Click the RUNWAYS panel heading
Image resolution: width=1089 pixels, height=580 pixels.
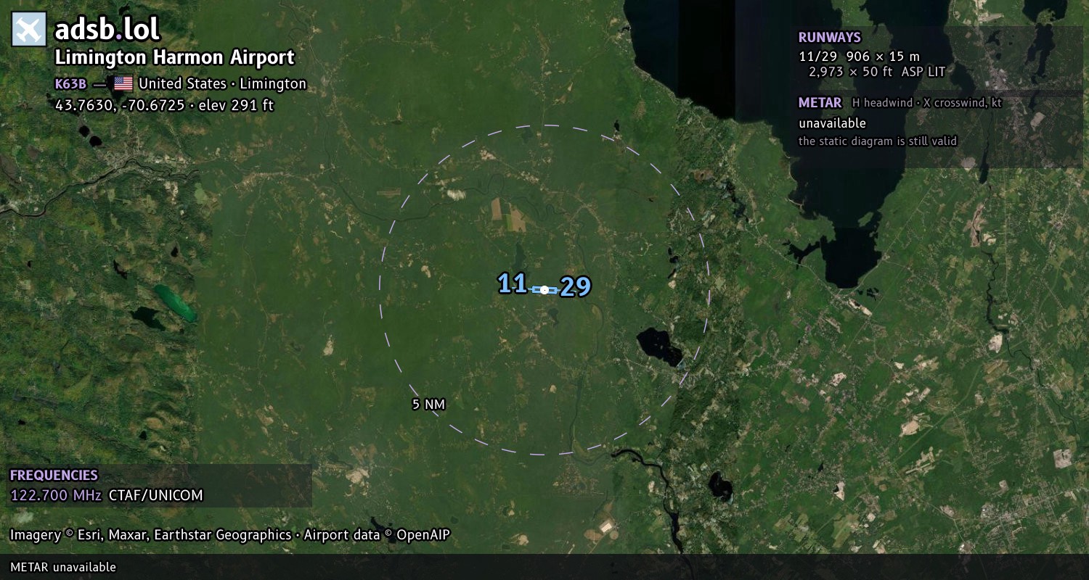[x=830, y=38]
